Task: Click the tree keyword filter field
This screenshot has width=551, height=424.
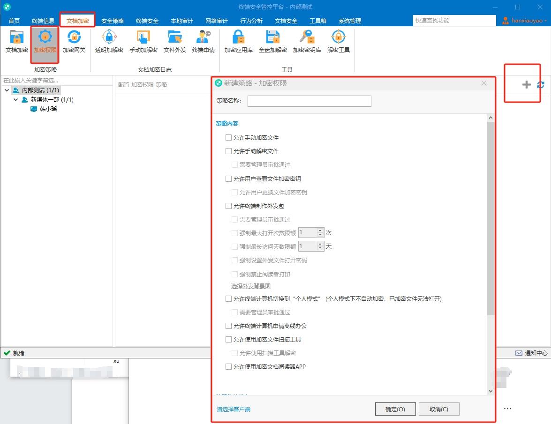Action: tap(56, 81)
